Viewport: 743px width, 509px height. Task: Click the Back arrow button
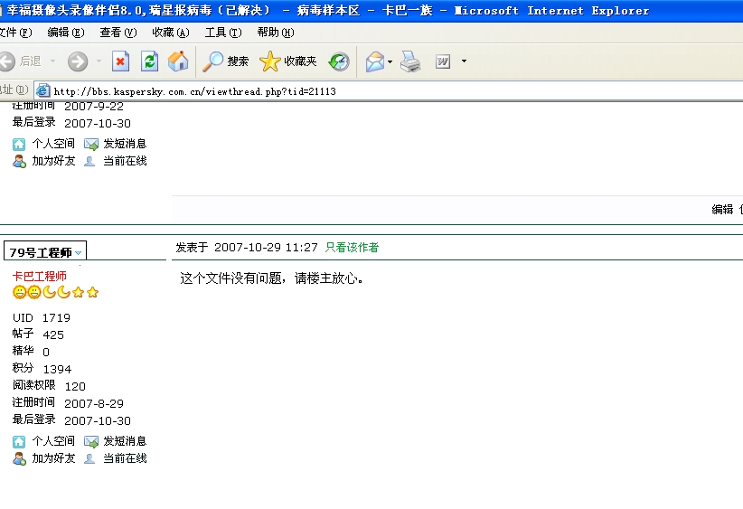(7, 61)
